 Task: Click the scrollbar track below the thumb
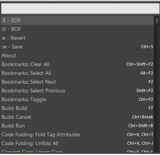coord(157,88)
